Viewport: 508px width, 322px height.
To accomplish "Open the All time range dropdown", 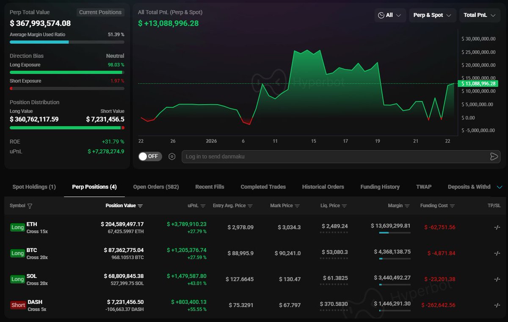I will click(x=390, y=15).
